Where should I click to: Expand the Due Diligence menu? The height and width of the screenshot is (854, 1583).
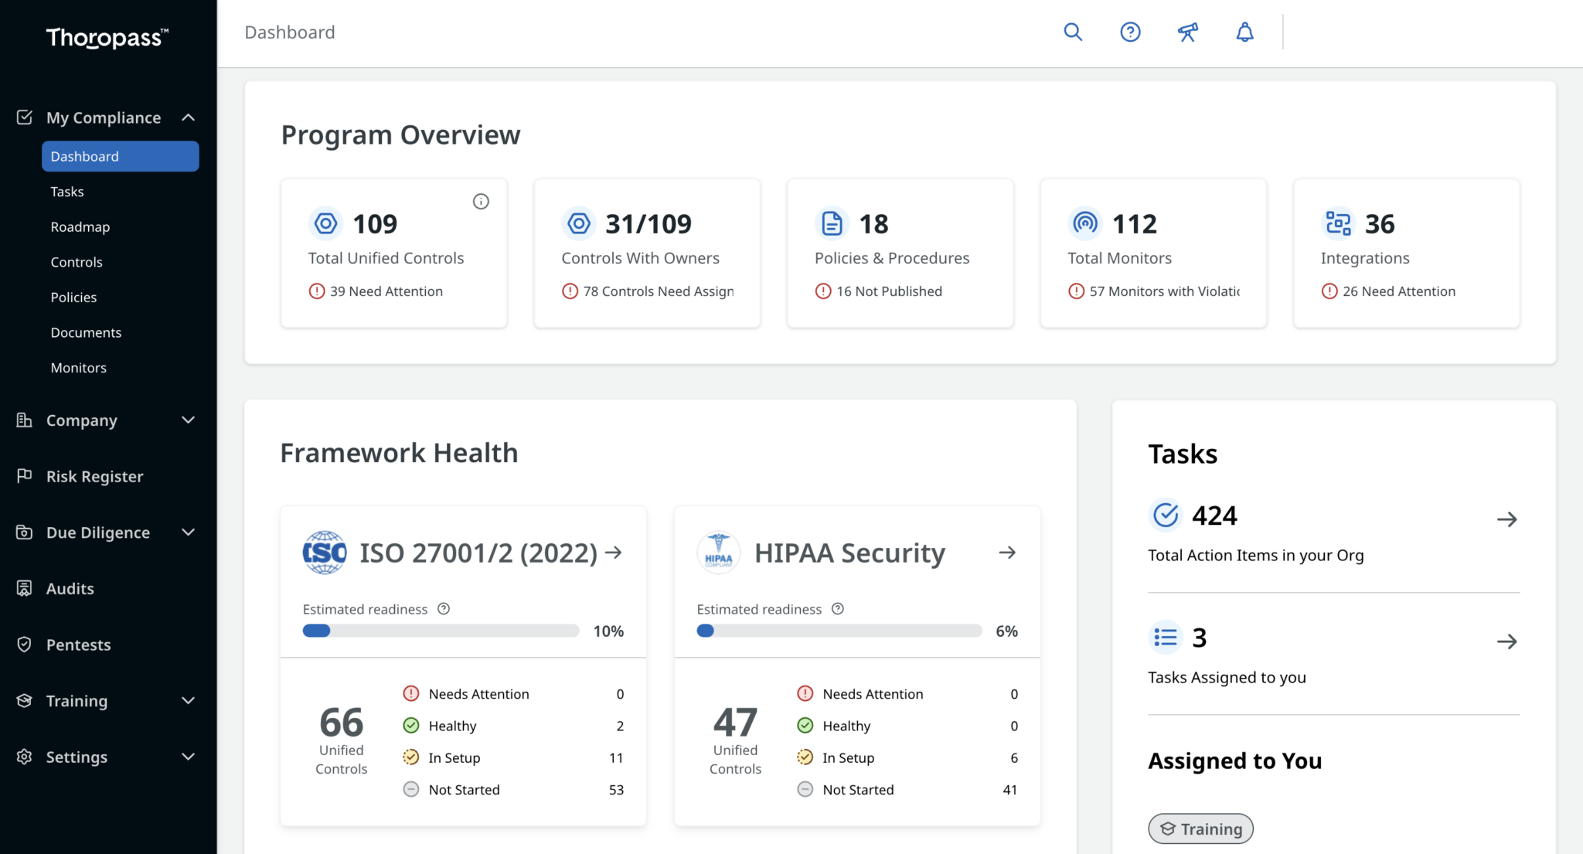(x=188, y=532)
